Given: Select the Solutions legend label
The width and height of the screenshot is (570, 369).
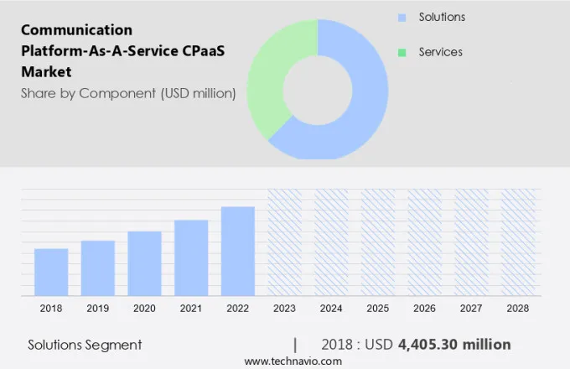Looking at the screenshot, I should pos(442,18).
